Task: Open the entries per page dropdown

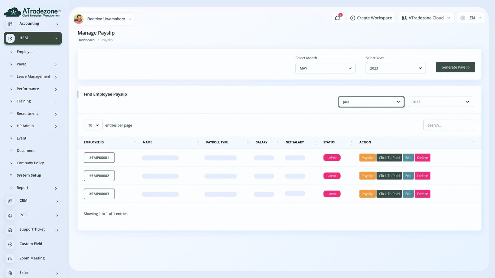Action: [93, 125]
